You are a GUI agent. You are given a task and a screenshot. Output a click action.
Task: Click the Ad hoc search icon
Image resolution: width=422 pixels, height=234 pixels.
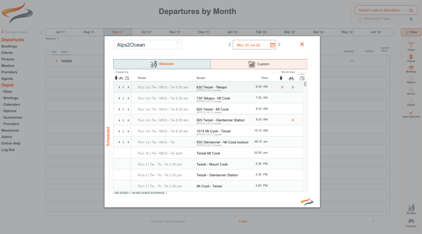(x=411, y=90)
